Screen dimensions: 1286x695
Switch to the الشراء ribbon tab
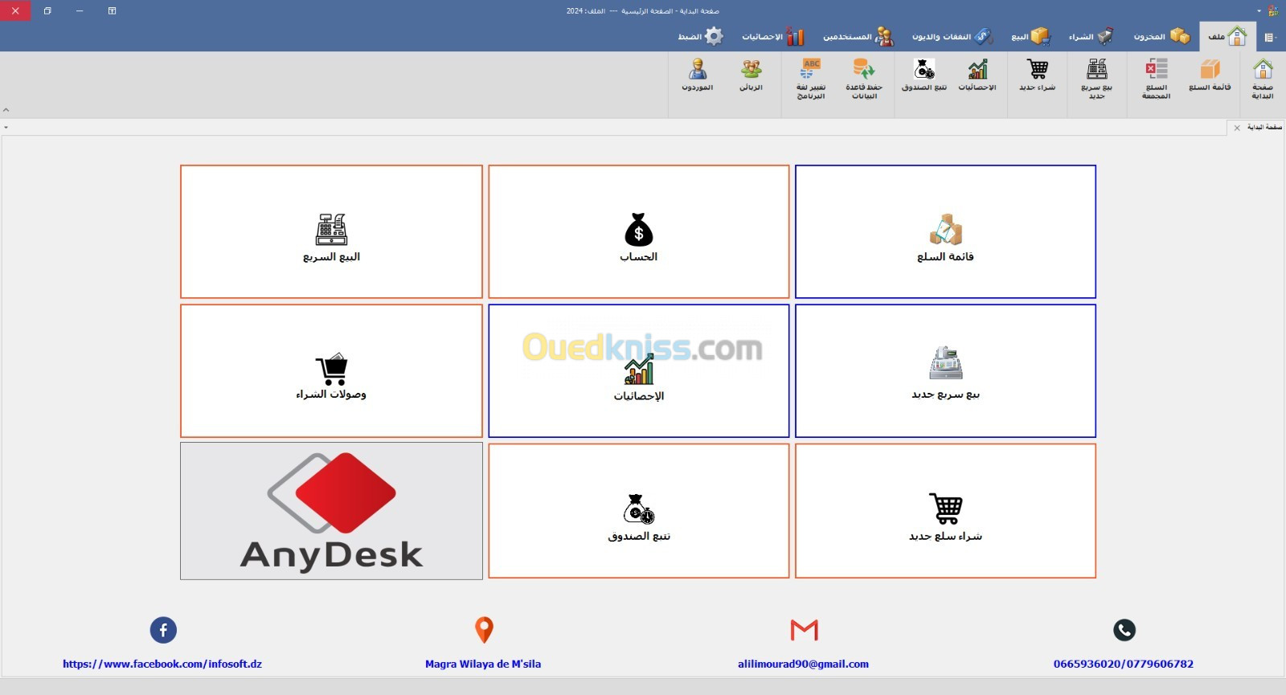[x=1091, y=37]
